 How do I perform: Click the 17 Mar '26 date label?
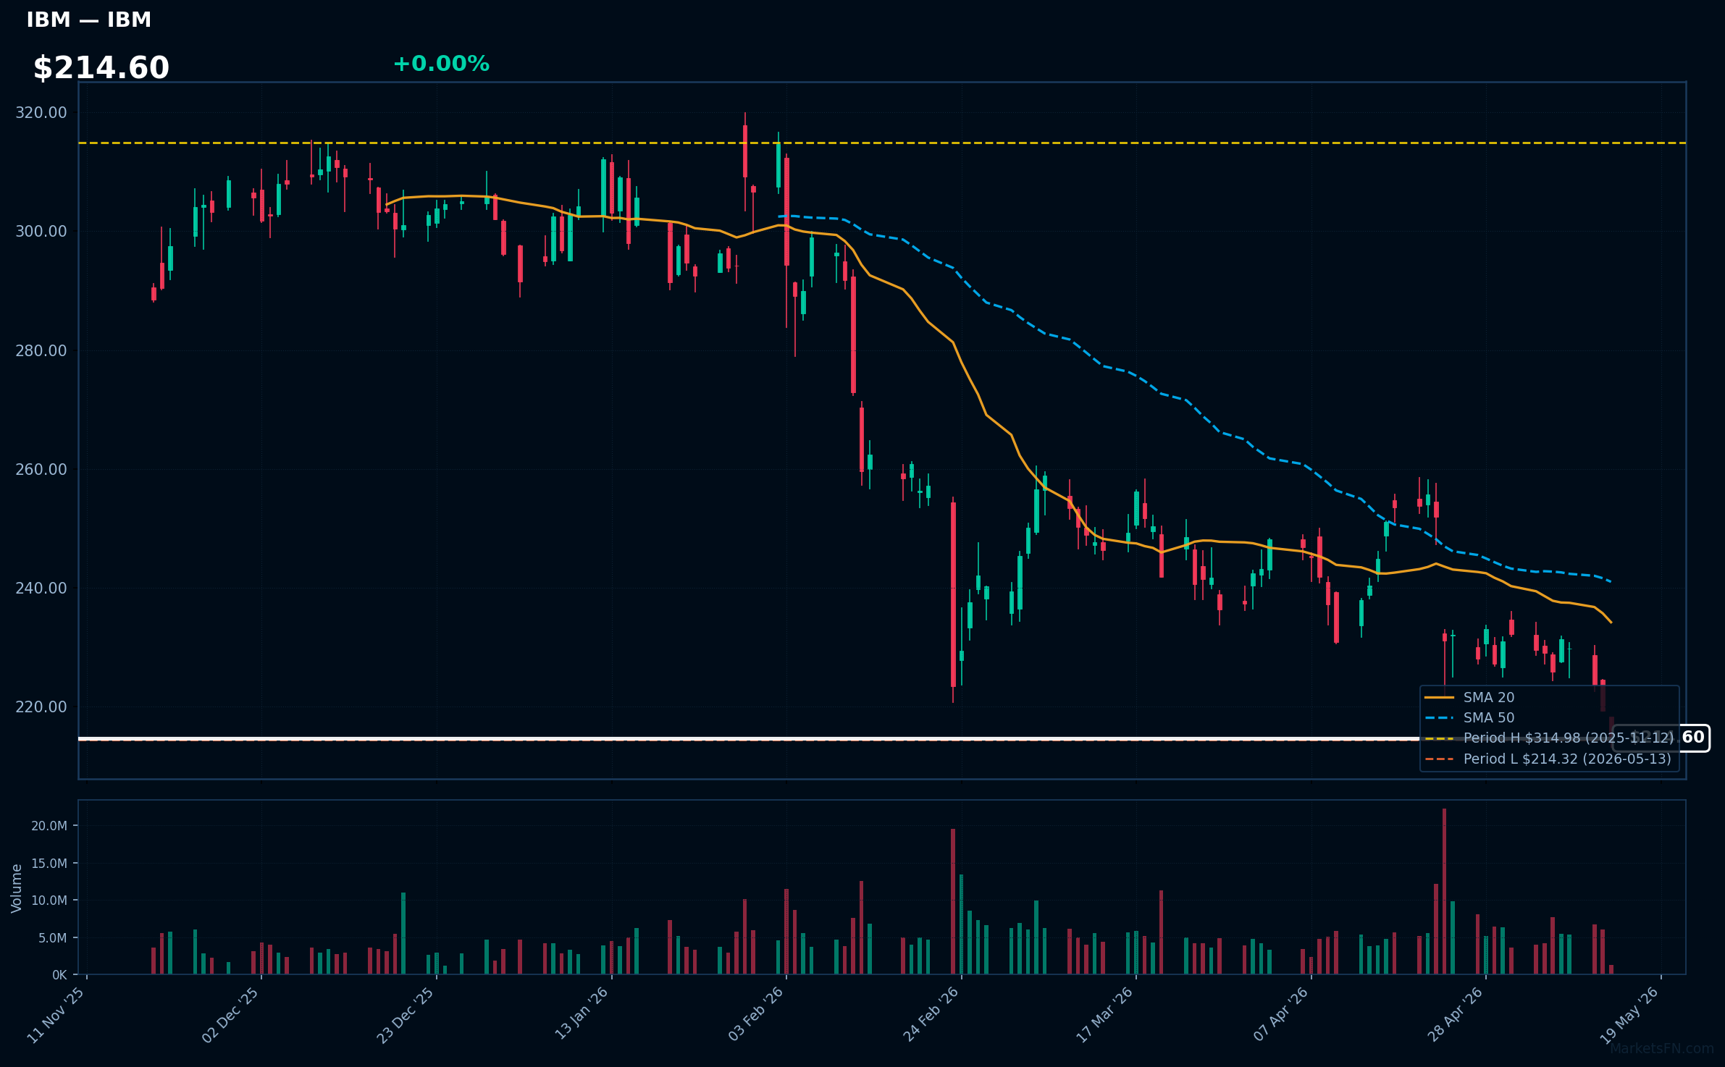pos(1105,1015)
